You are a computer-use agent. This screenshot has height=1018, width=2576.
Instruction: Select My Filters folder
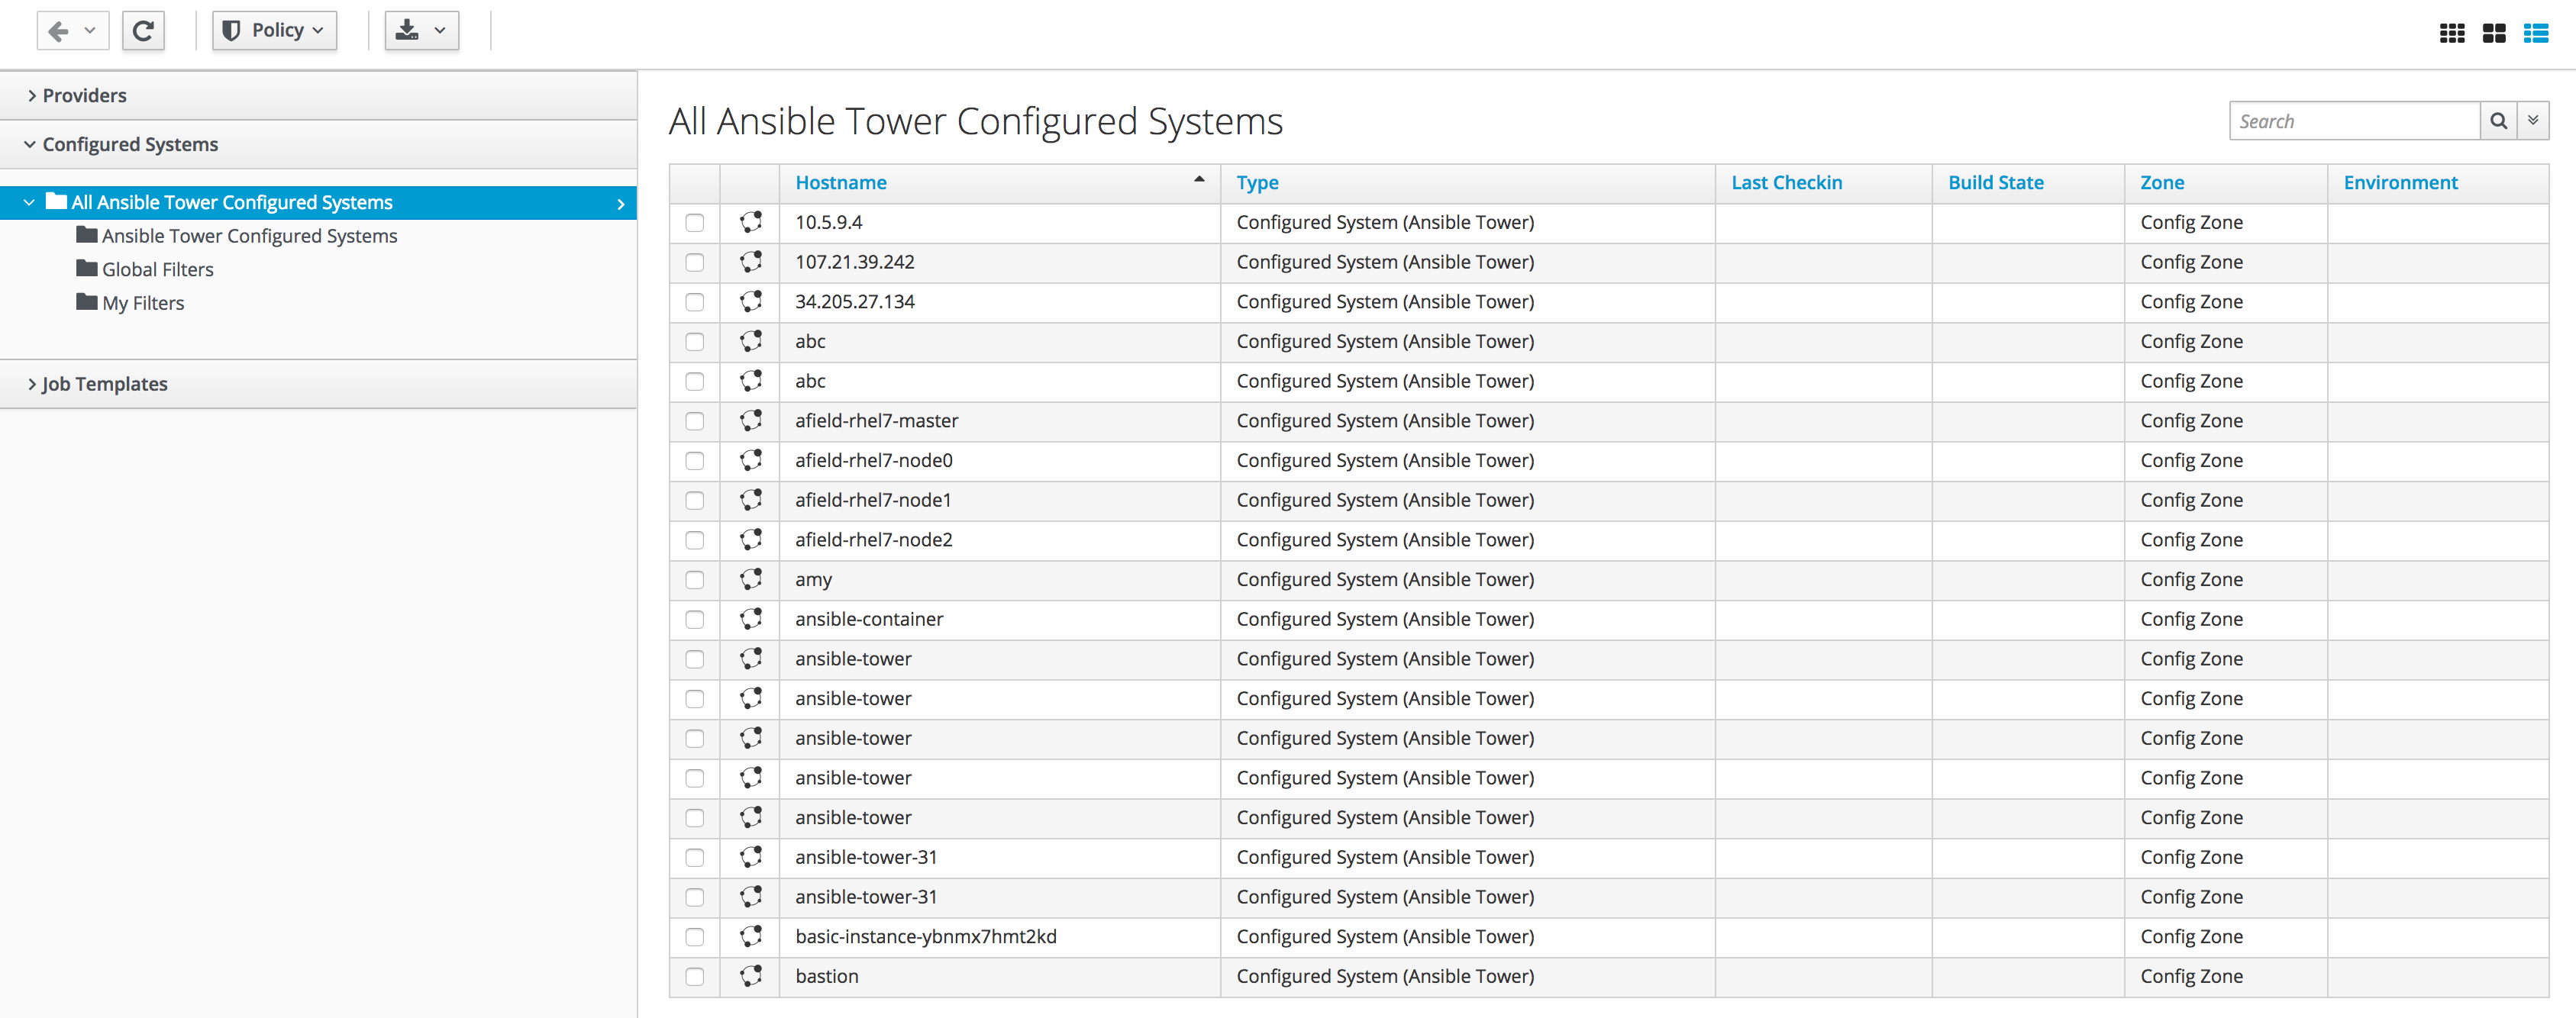(x=143, y=303)
